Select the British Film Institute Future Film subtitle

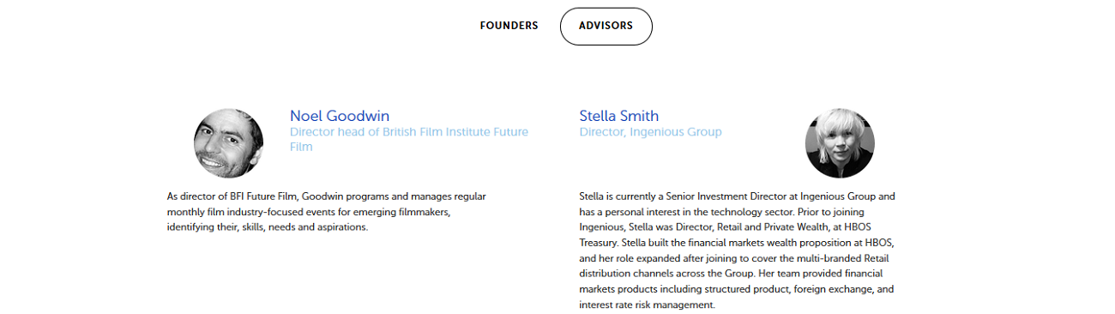pyautogui.click(x=409, y=139)
